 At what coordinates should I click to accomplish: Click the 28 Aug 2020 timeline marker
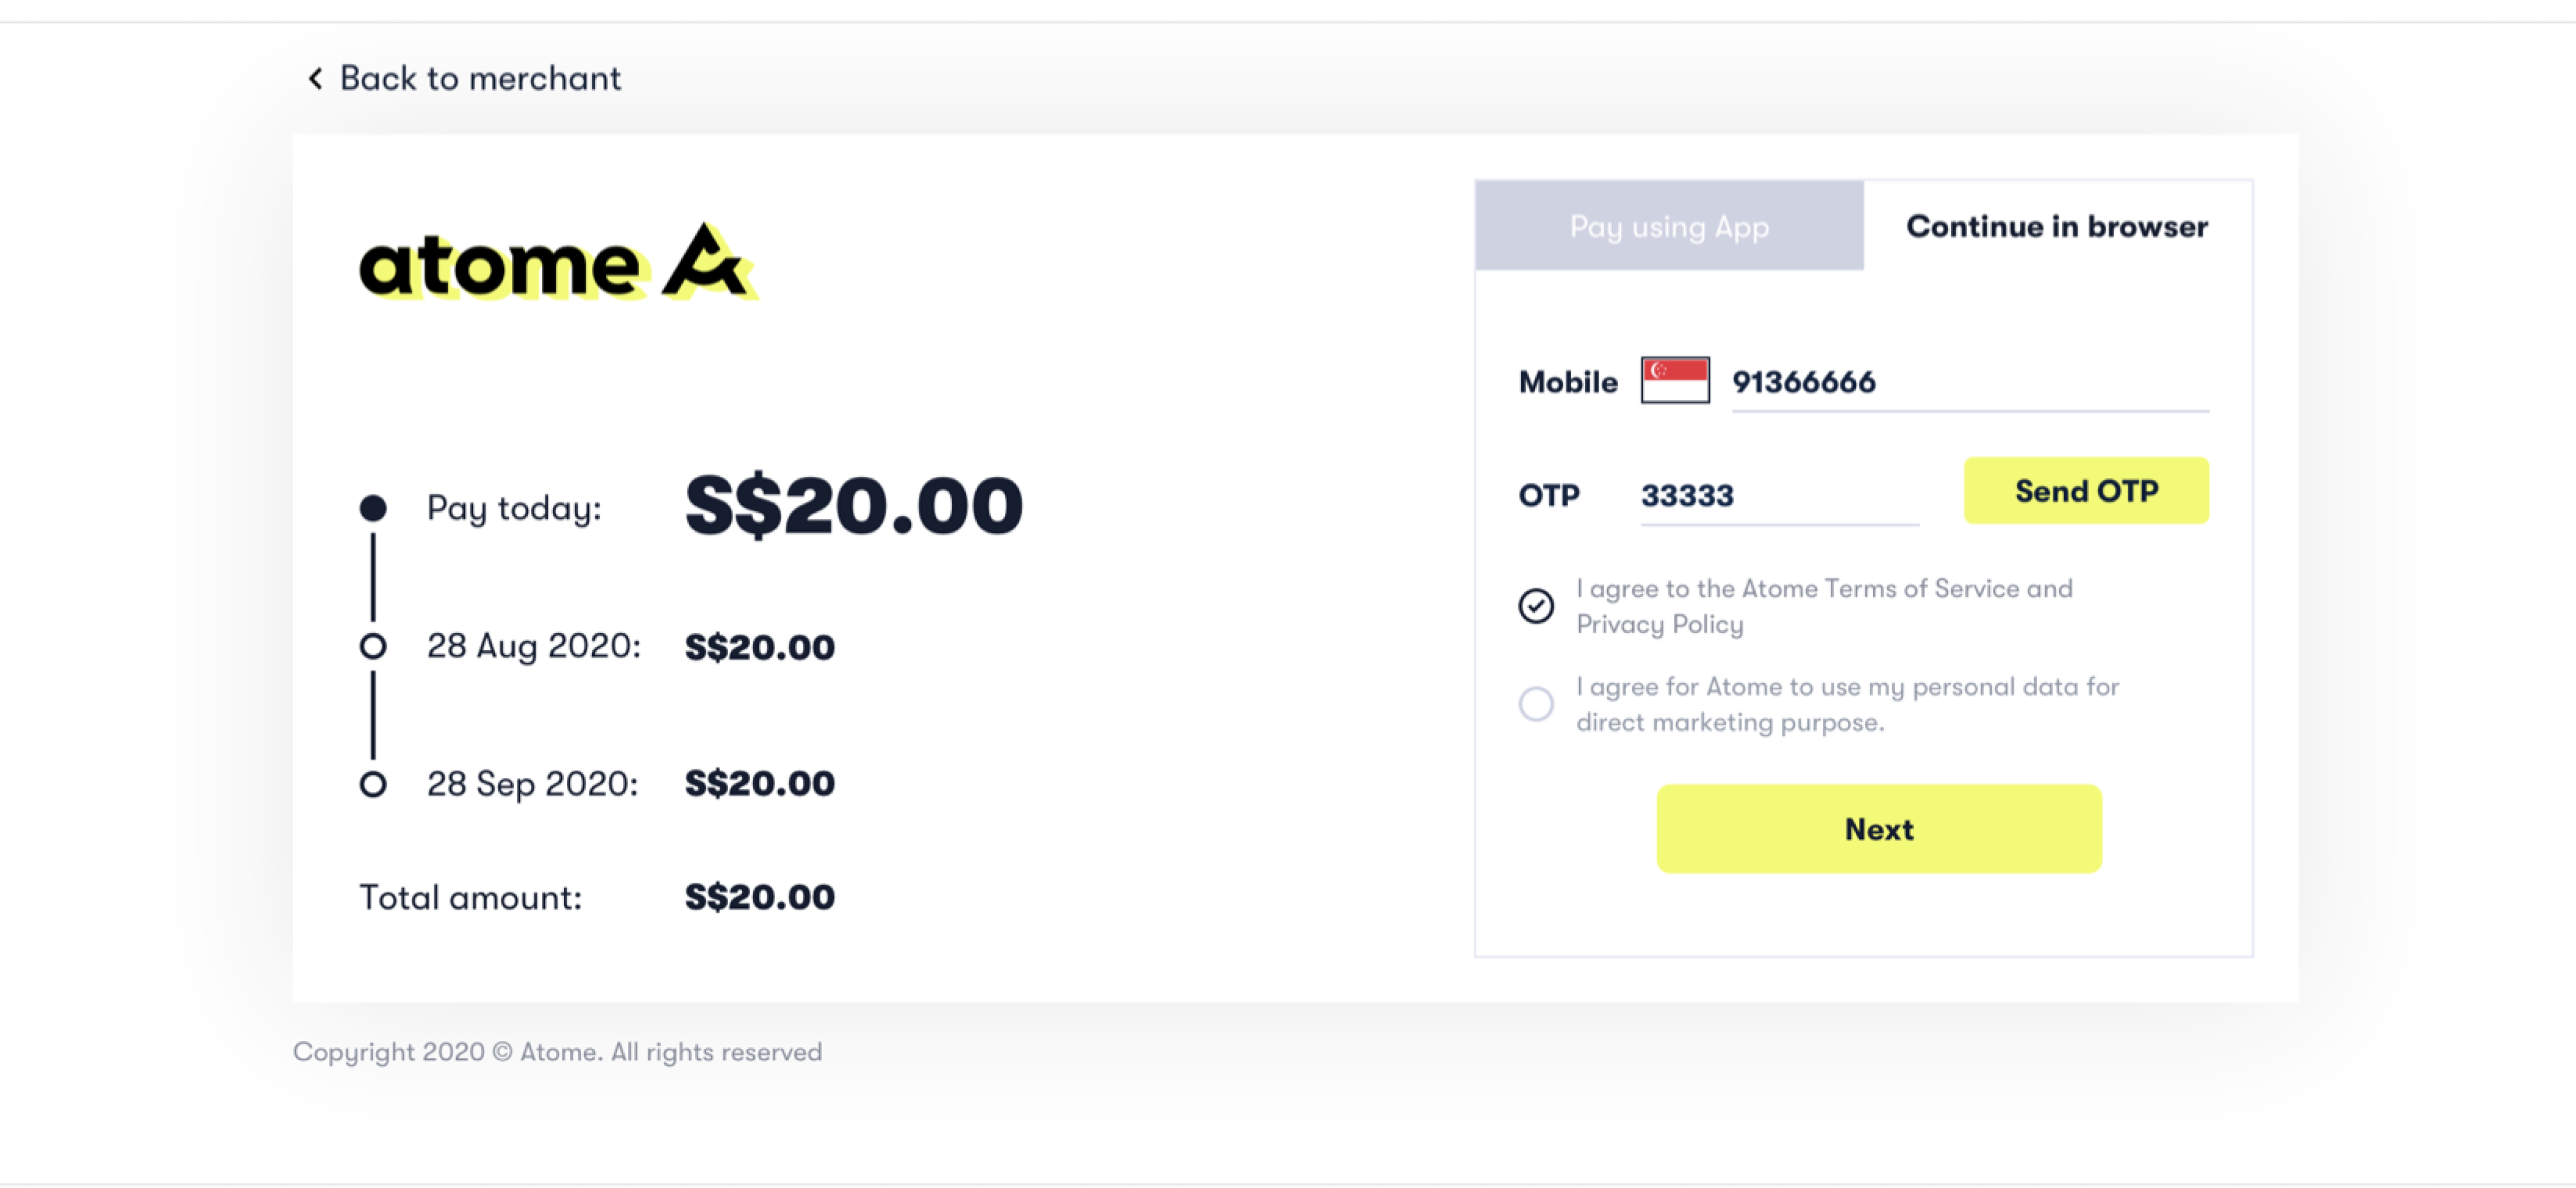pyautogui.click(x=373, y=647)
